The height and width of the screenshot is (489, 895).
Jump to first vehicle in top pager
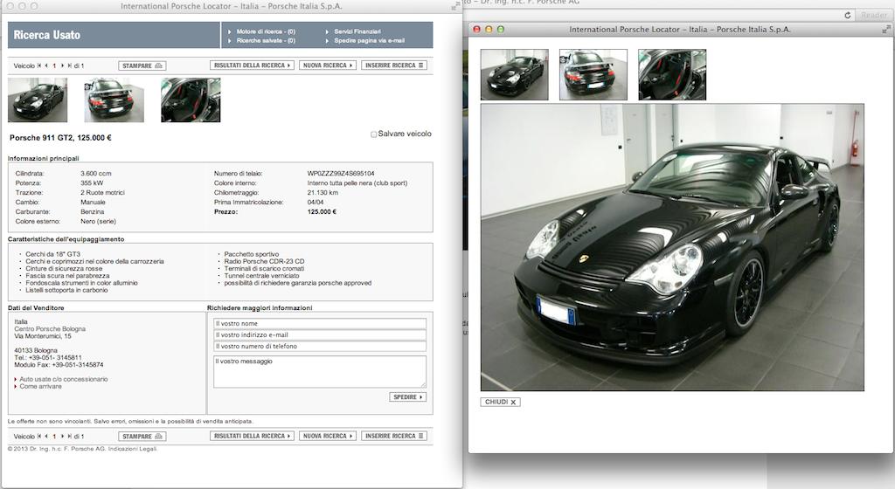(39, 65)
